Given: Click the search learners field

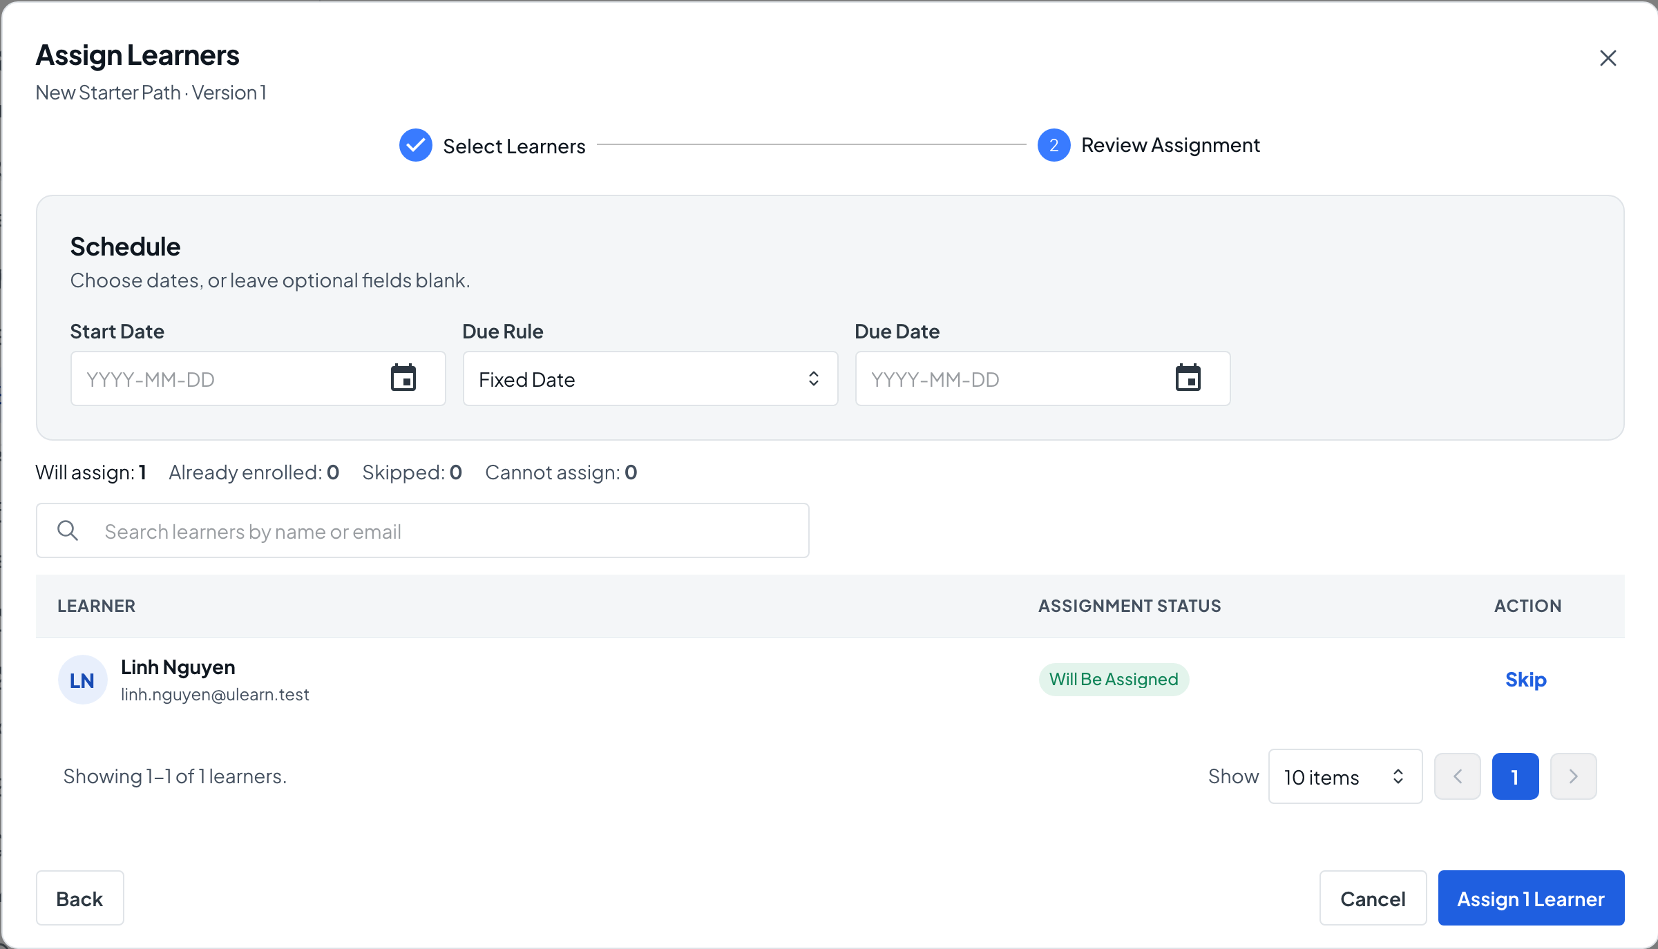Looking at the screenshot, I should 423,530.
